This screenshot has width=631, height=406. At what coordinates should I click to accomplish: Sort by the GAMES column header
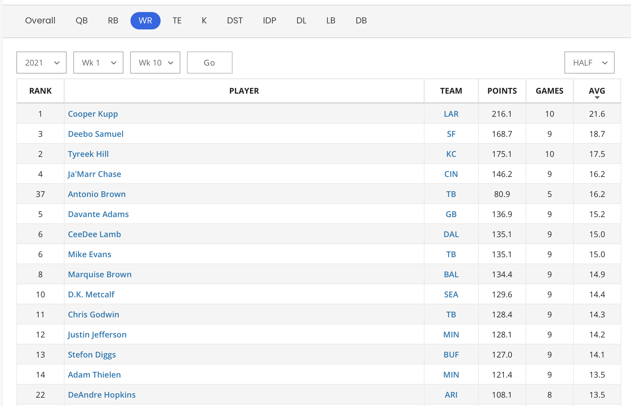click(x=550, y=91)
